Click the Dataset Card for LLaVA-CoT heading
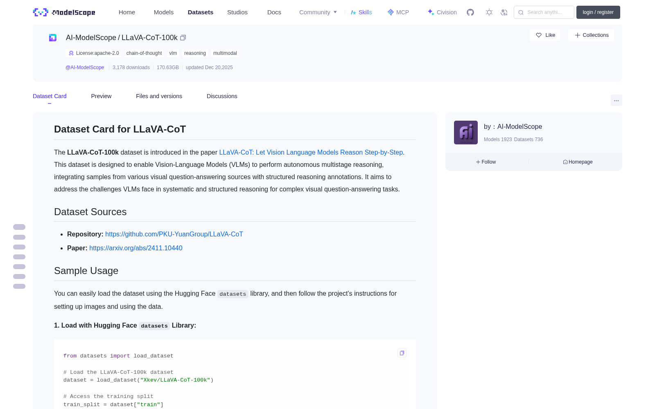Screen dimensions: 655x409 point(120,129)
